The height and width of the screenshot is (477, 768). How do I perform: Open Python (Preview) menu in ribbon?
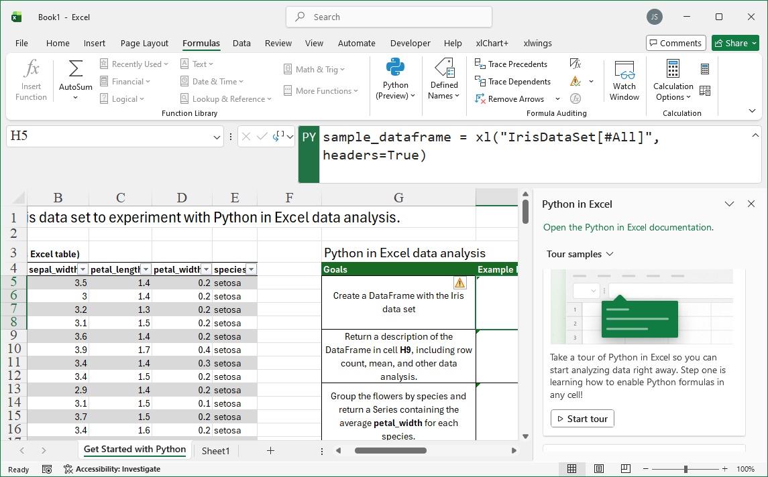(395, 80)
